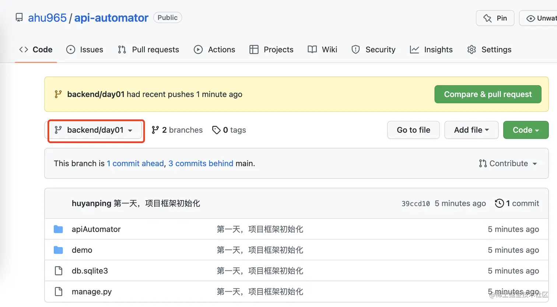Click the Wiki open-book icon
This screenshot has width=557, height=307.
pos(312,50)
